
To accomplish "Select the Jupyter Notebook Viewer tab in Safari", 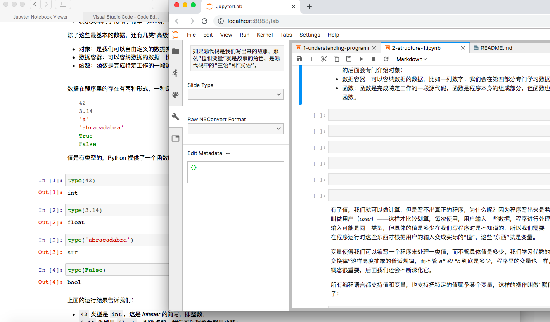I will pyautogui.click(x=40, y=17).
